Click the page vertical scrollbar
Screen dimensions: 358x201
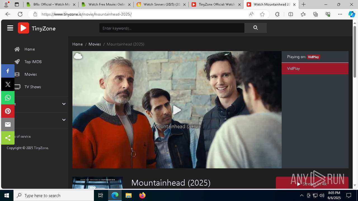pos(355,52)
